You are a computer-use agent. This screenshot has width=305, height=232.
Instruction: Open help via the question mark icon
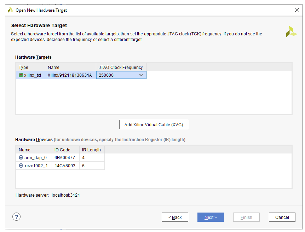[x=16, y=216]
